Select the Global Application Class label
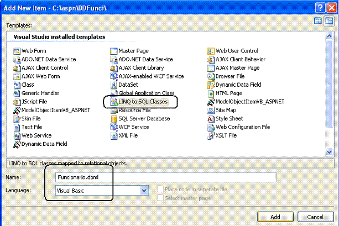Screen dimensions: 339x226 pyautogui.click(x=147, y=93)
